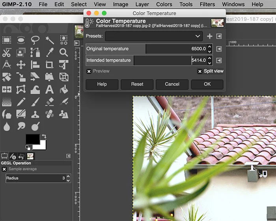
Task: Click the Scissors Select tool
Action: [7, 52]
